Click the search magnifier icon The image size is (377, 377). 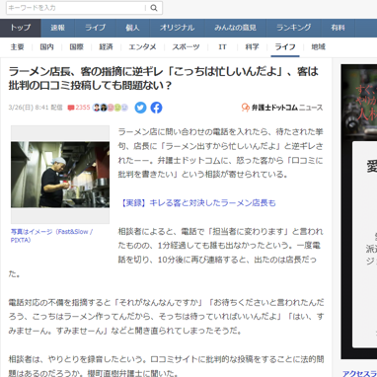pyautogui.click(x=154, y=8)
